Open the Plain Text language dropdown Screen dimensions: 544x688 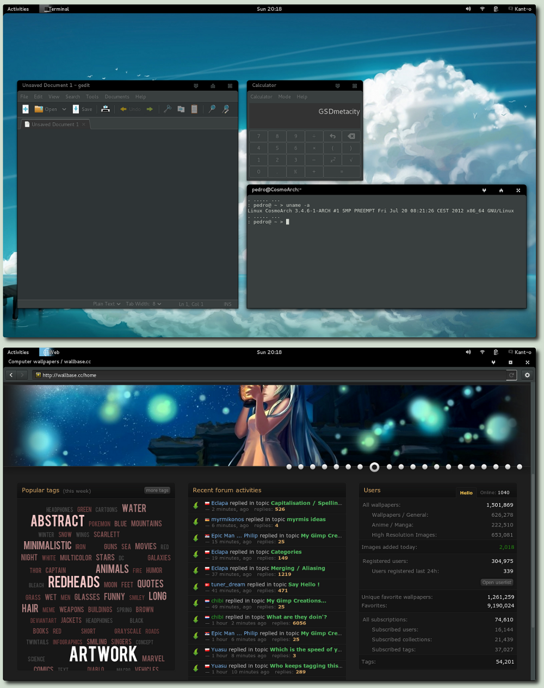pyautogui.click(x=107, y=304)
